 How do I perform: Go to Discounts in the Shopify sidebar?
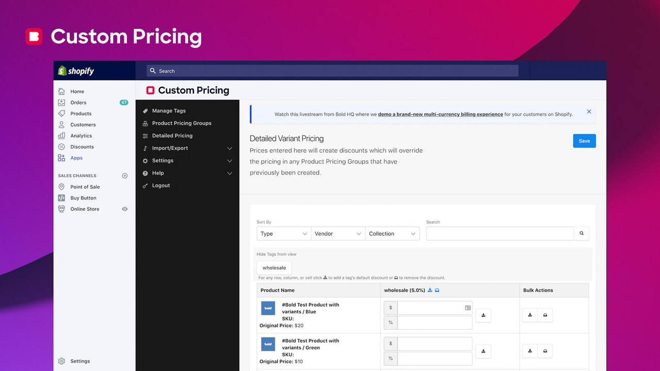82,146
